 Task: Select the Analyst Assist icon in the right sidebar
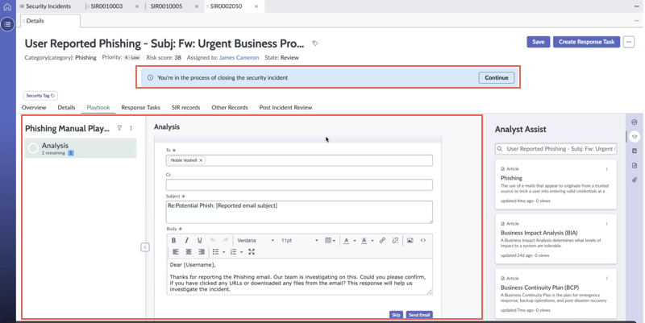(635, 137)
